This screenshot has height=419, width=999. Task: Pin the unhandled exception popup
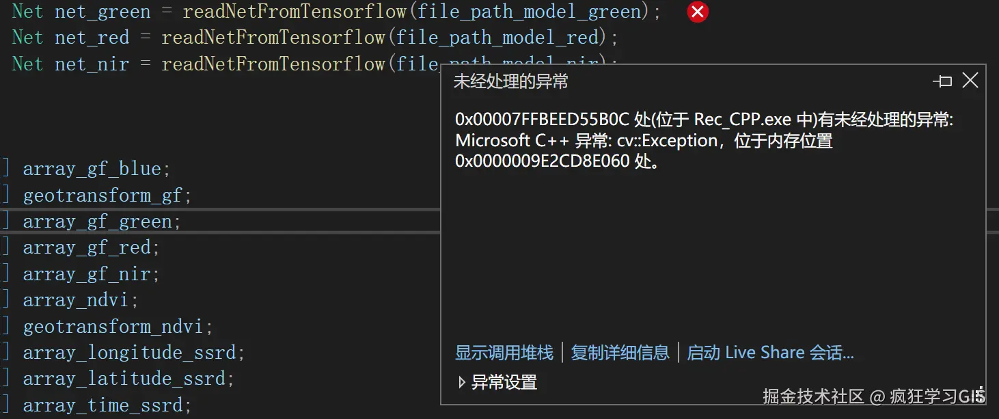[943, 81]
